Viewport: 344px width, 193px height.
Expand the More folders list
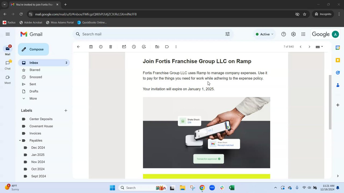pyautogui.click(x=33, y=98)
